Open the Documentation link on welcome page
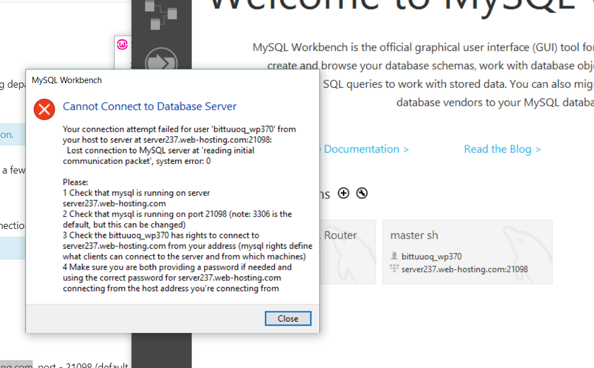Screen dimensions: 594x368 coord(365,149)
